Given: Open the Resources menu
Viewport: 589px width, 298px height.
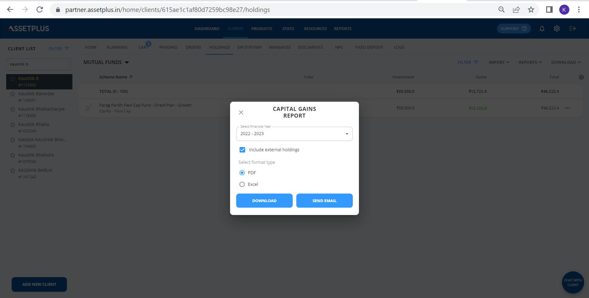Looking at the screenshot, I should [x=315, y=29].
